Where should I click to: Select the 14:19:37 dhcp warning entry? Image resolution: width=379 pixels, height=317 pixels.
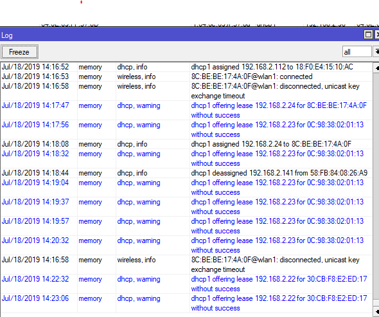coord(186,207)
